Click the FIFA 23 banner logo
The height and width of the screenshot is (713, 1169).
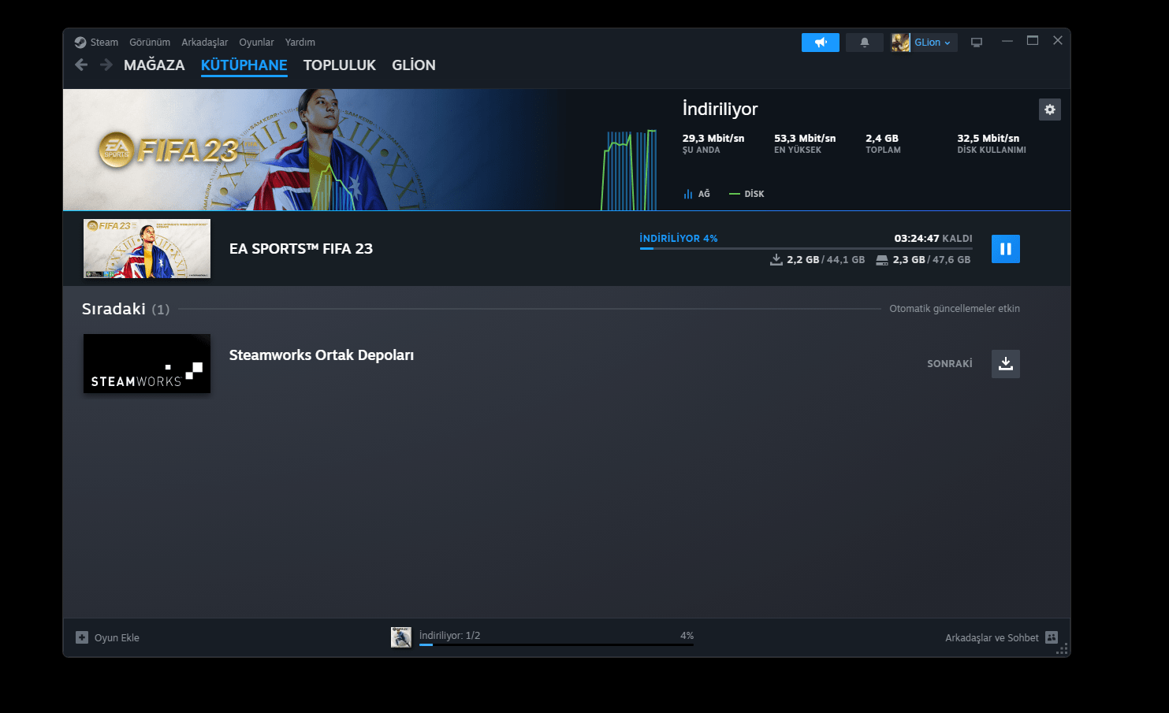[x=169, y=150]
